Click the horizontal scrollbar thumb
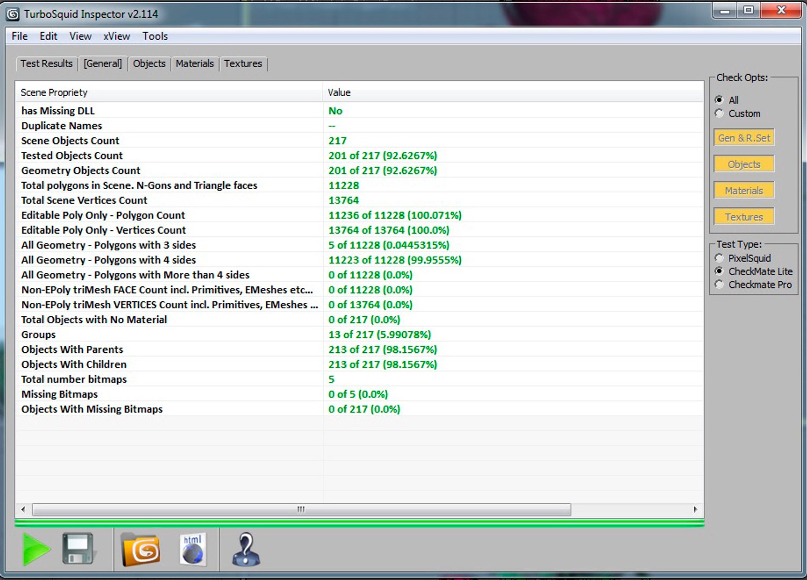The width and height of the screenshot is (807, 580). (x=301, y=509)
